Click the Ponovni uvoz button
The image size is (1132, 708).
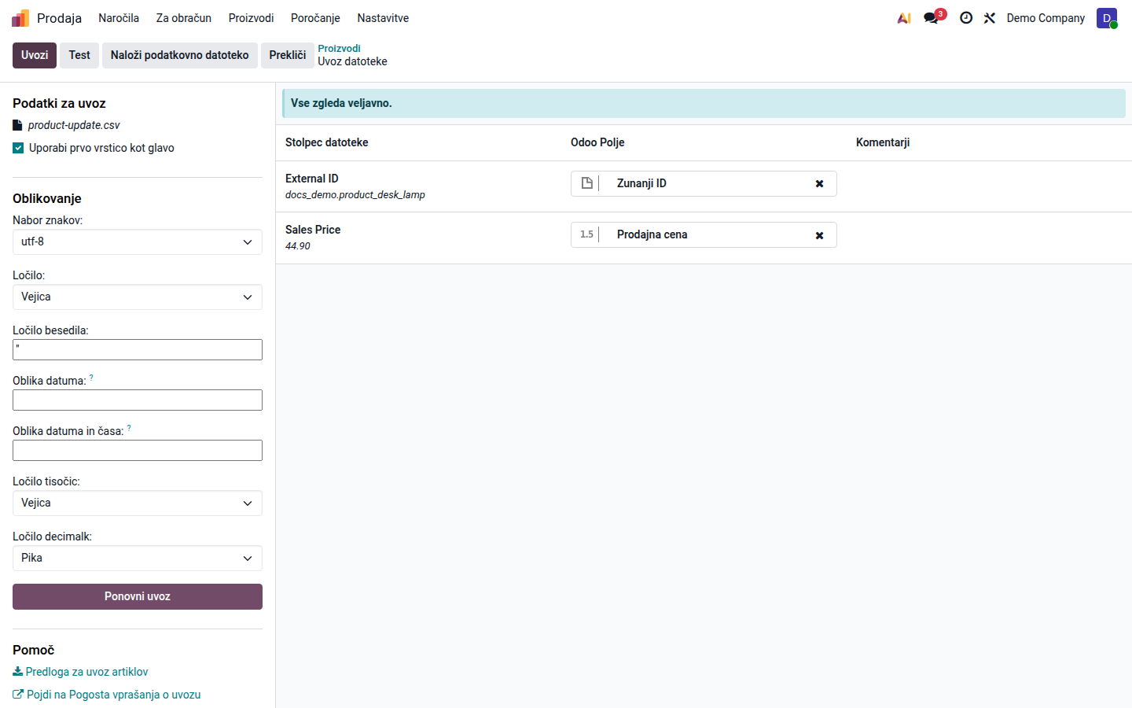pyautogui.click(x=138, y=596)
